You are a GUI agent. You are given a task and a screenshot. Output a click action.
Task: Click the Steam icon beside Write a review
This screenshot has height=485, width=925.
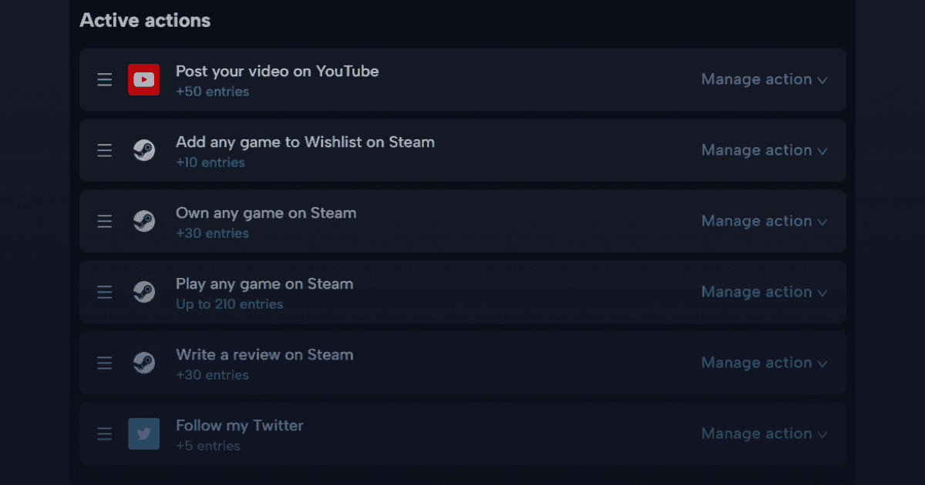point(144,363)
